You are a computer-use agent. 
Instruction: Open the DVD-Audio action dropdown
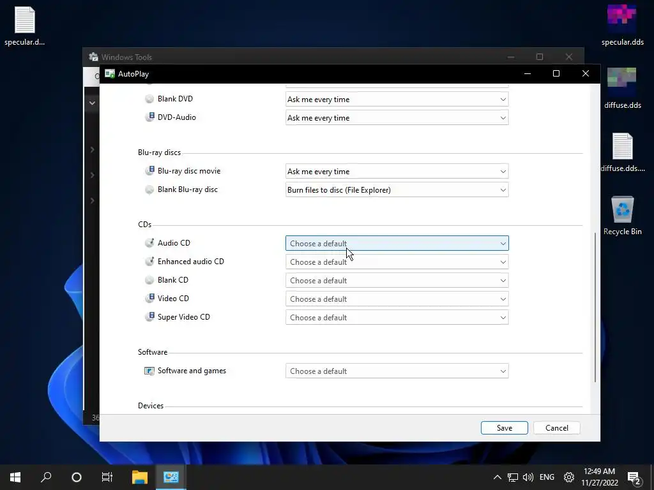[397, 118]
